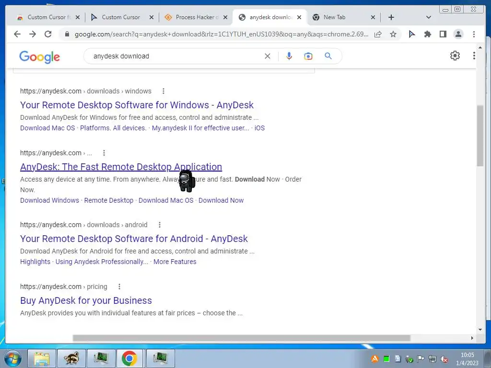This screenshot has height=368, width=491.
Task: Open the Custom Cursor extension icon
Action: pyautogui.click(x=412, y=34)
